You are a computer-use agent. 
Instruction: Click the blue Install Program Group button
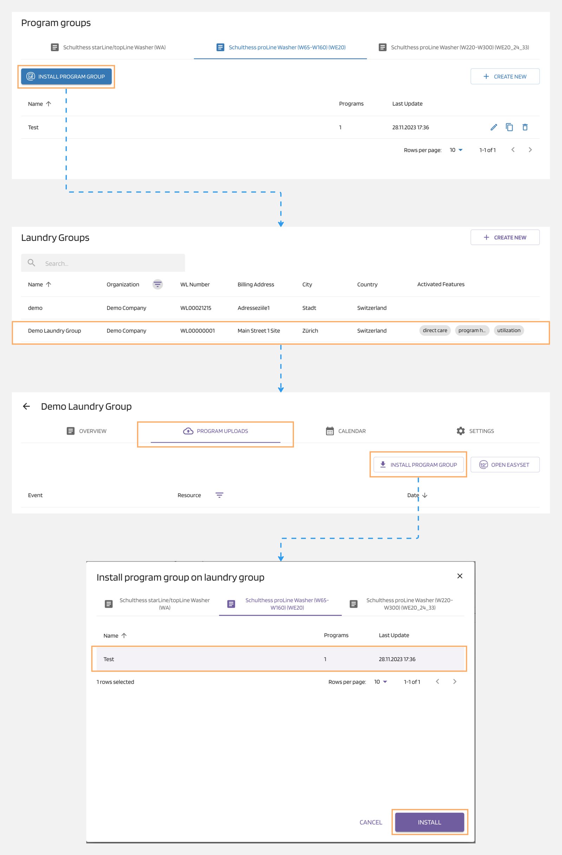tap(66, 77)
